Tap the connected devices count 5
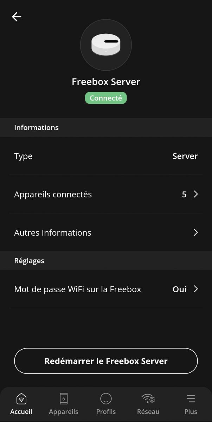This screenshot has width=212, height=422. [x=184, y=194]
